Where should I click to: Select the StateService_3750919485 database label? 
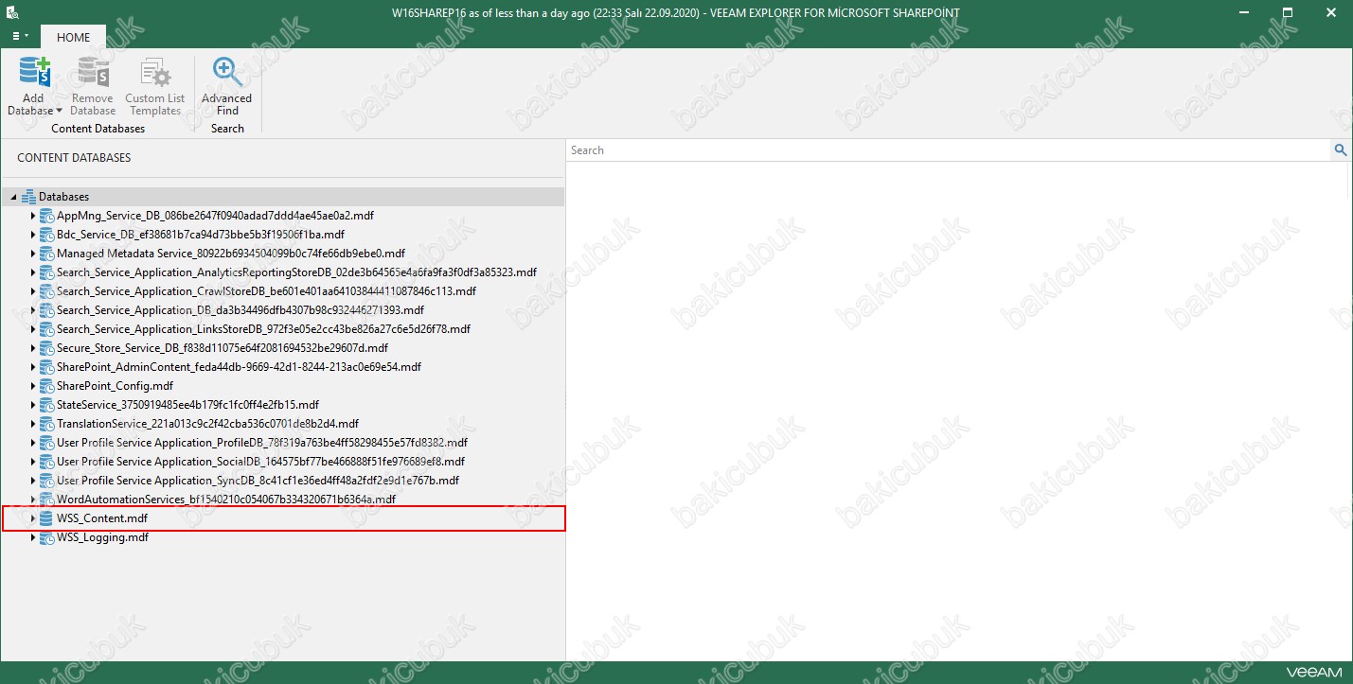[x=187, y=405]
